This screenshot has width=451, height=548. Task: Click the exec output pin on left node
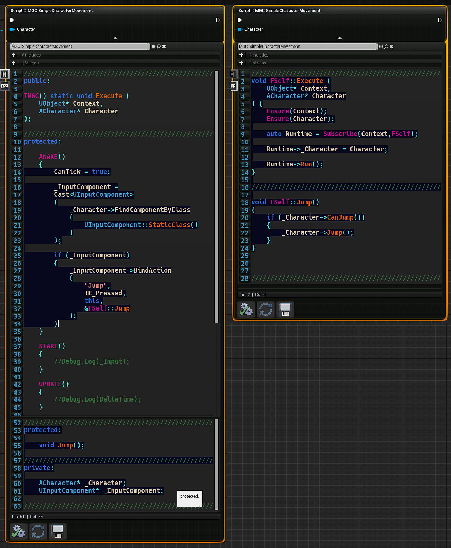point(218,20)
